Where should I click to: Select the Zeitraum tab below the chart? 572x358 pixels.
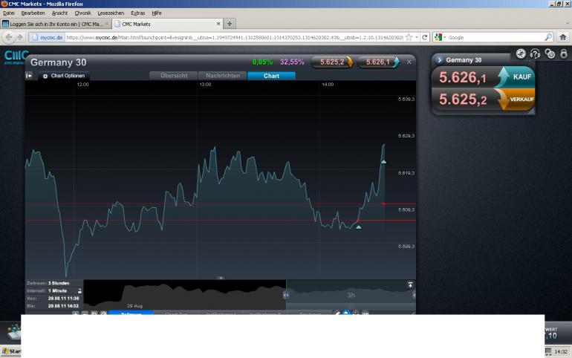click(x=131, y=313)
